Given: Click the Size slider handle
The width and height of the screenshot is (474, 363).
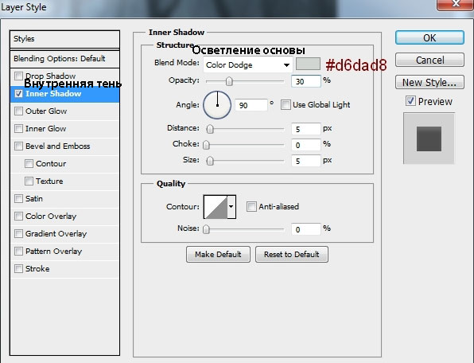Looking at the screenshot, I should pyautogui.click(x=210, y=161).
